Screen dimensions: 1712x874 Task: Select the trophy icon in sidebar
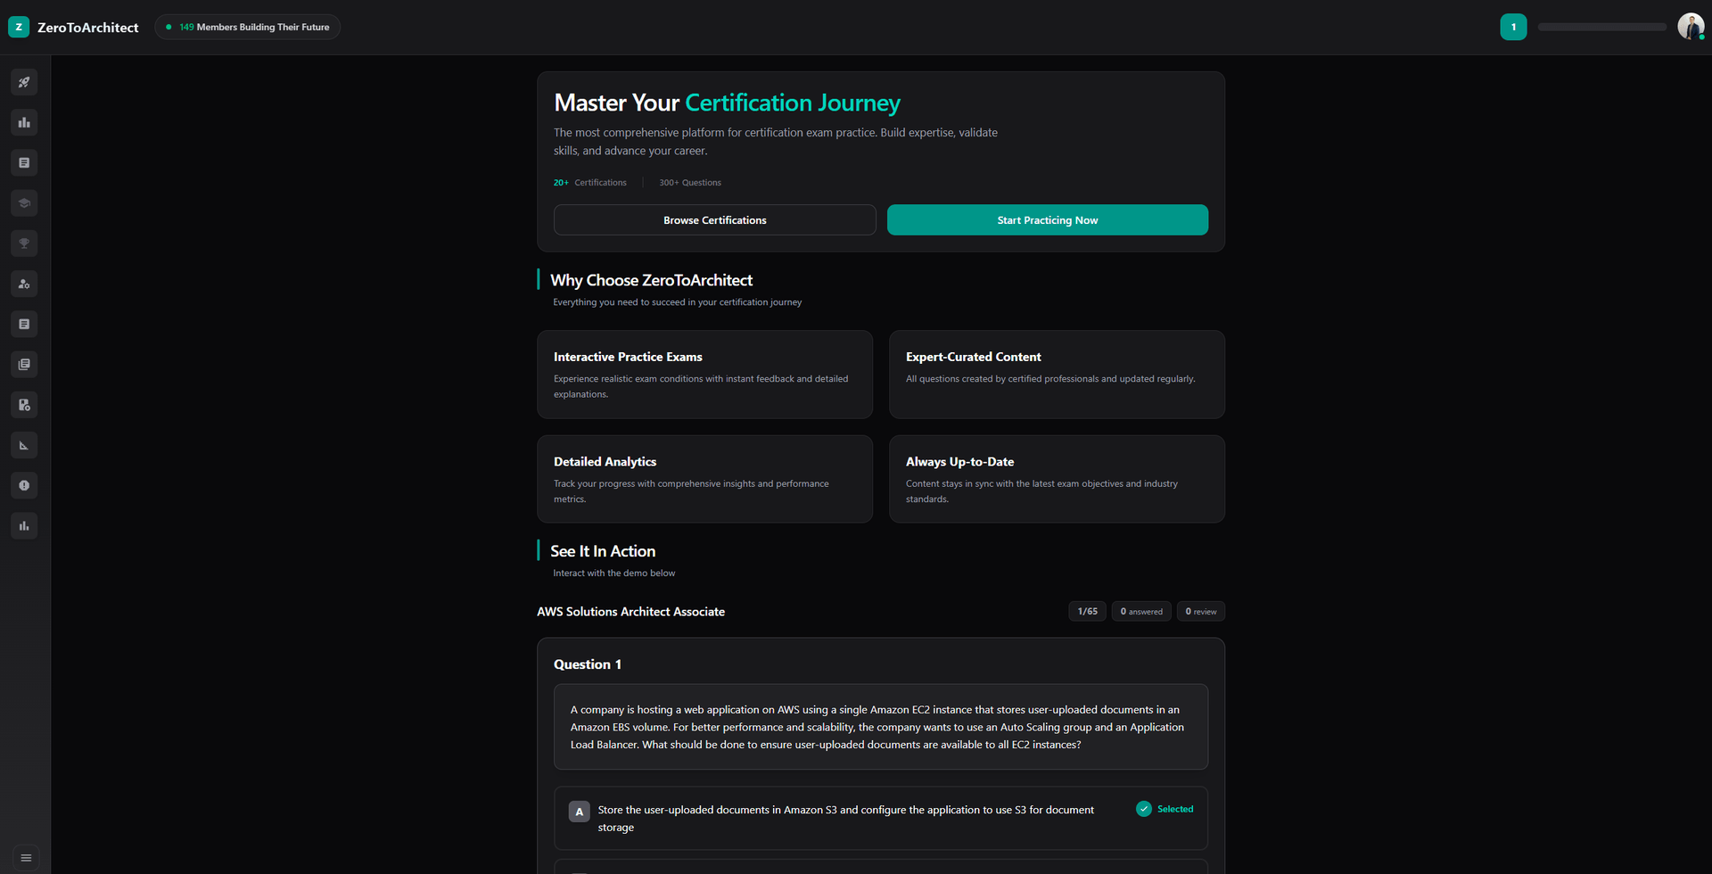point(24,243)
